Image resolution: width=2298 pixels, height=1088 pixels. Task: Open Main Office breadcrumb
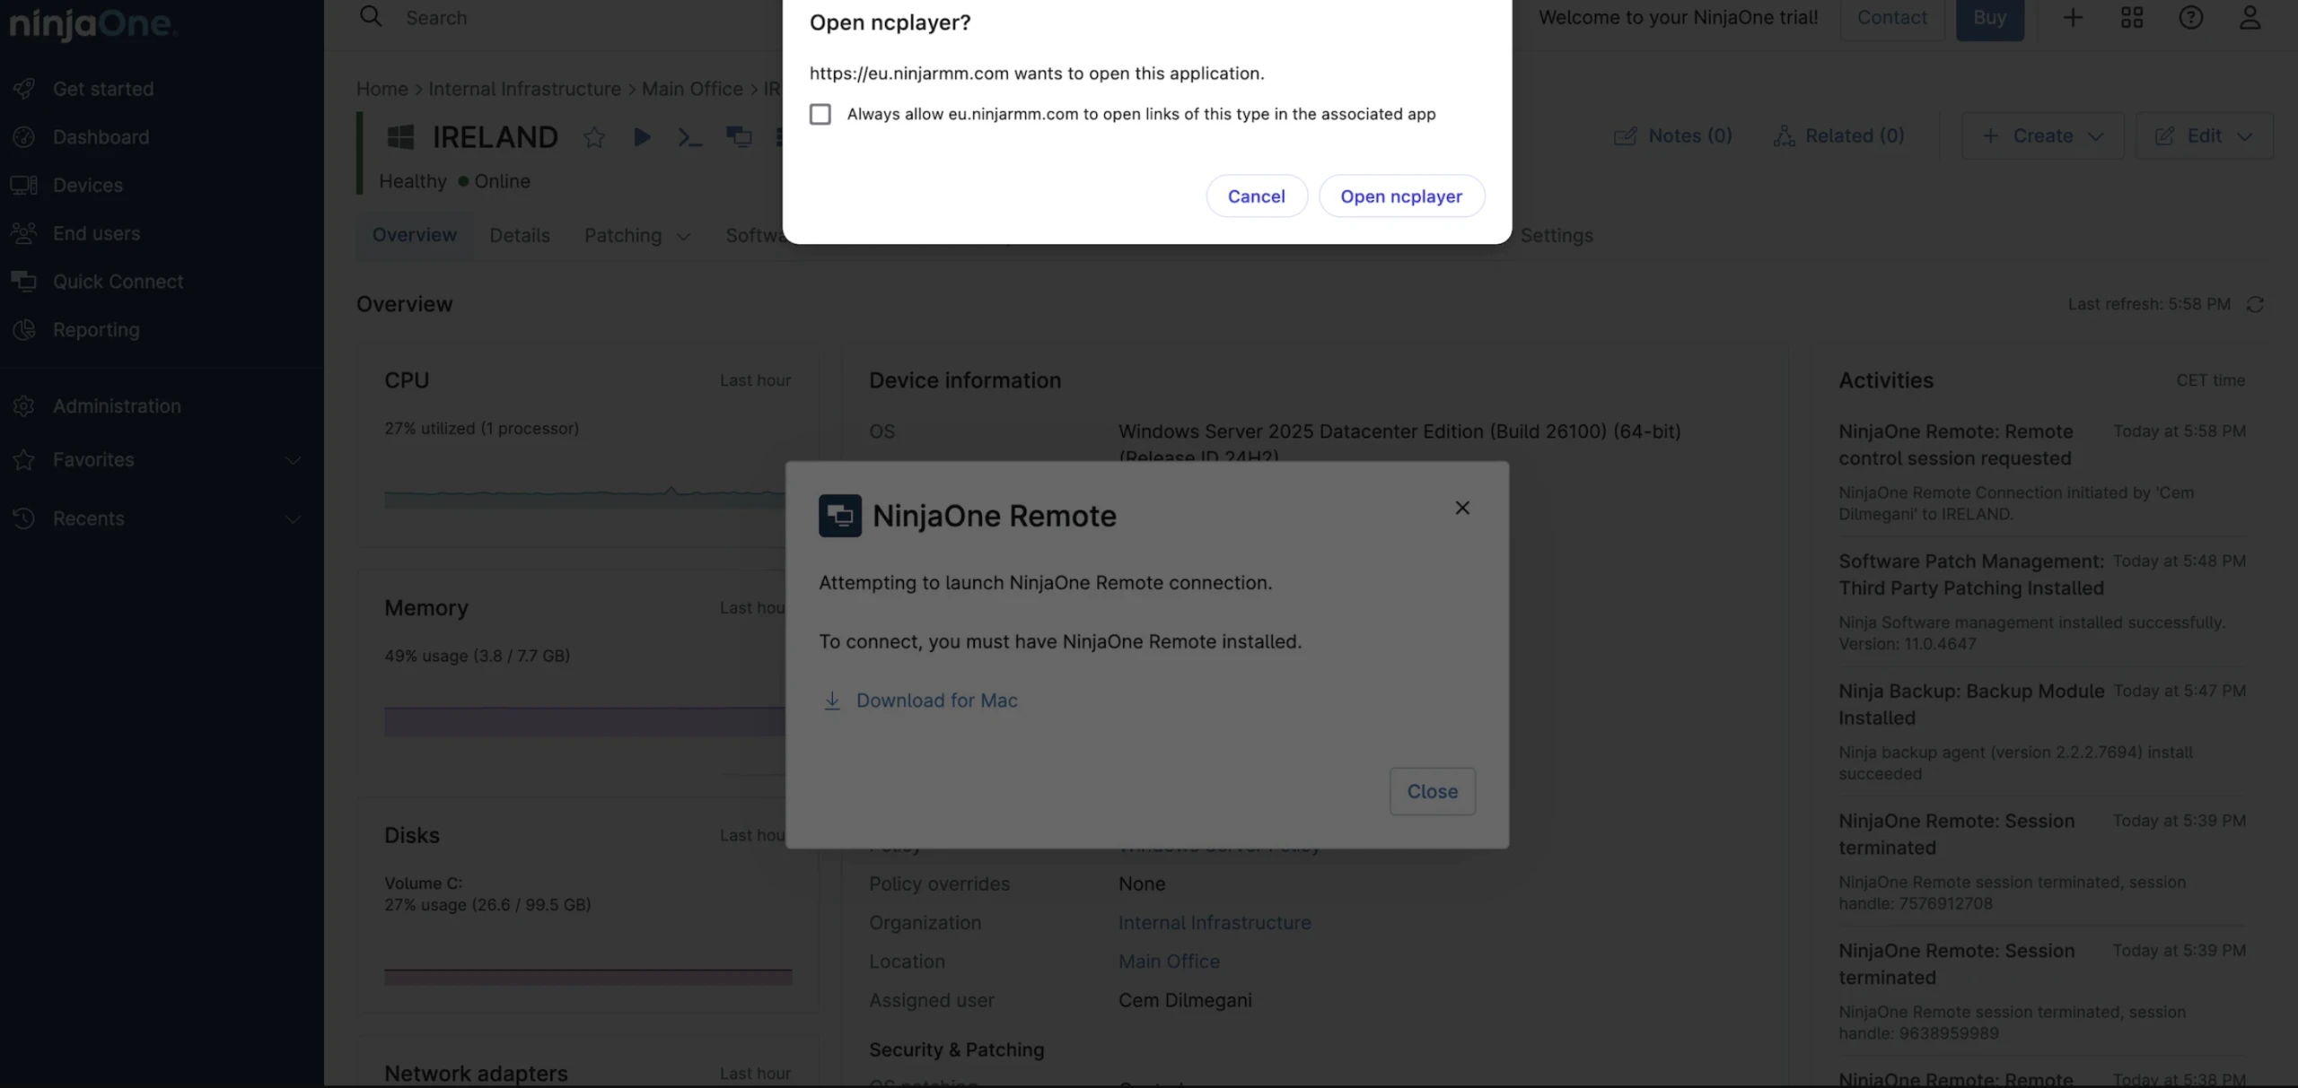tap(692, 89)
